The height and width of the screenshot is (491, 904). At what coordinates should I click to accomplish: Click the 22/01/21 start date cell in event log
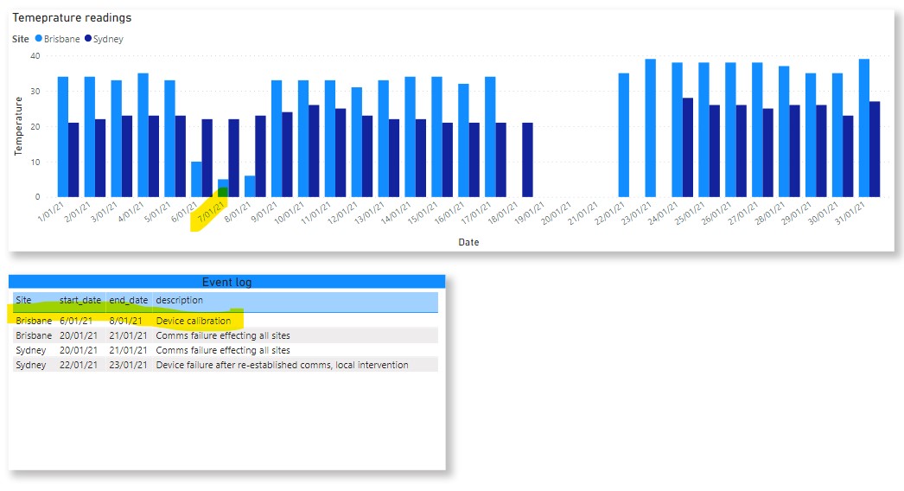[80, 365]
